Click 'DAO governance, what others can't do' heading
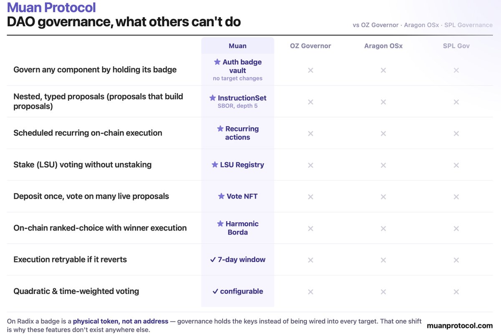The height and width of the screenshot is (334, 501). tap(124, 22)
